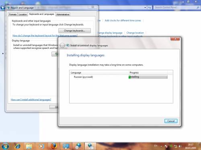Click the EN language bar indicator

[156, 146]
